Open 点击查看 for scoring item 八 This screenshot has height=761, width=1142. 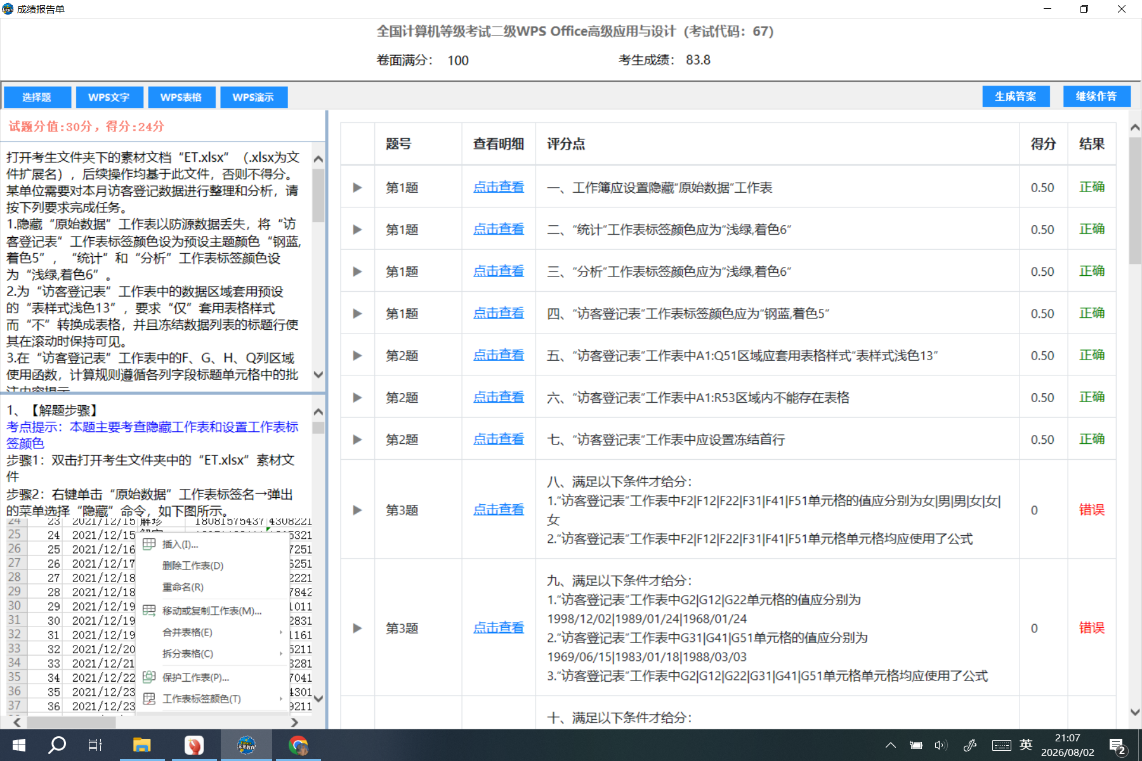tap(499, 509)
